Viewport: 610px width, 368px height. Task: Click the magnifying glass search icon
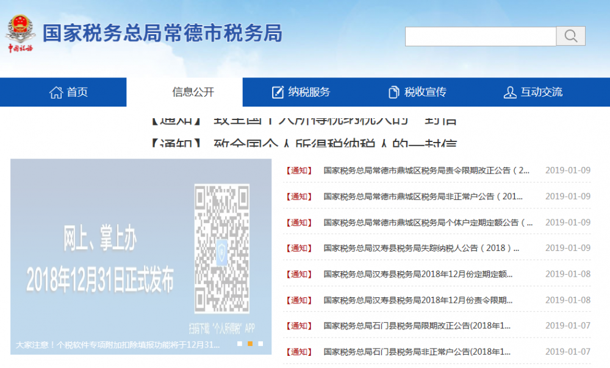[571, 36]
